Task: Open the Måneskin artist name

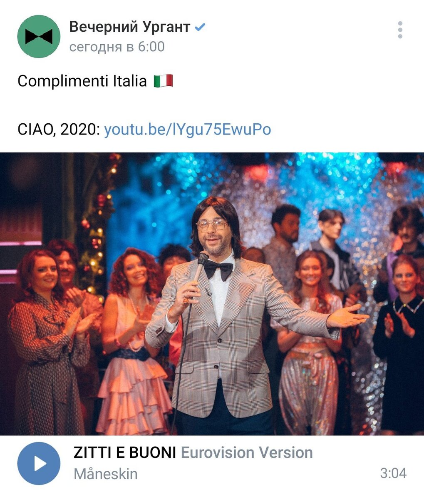Action: [106, 474]
